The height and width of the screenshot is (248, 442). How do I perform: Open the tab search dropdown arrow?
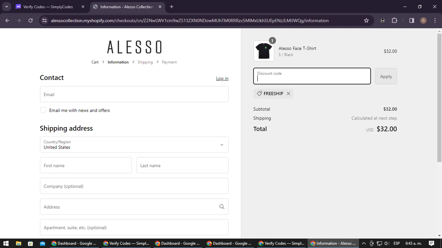[x=6, y=7]
